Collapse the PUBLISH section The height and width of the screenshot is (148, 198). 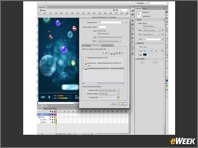pyautogui.click(x=136, y=20)
